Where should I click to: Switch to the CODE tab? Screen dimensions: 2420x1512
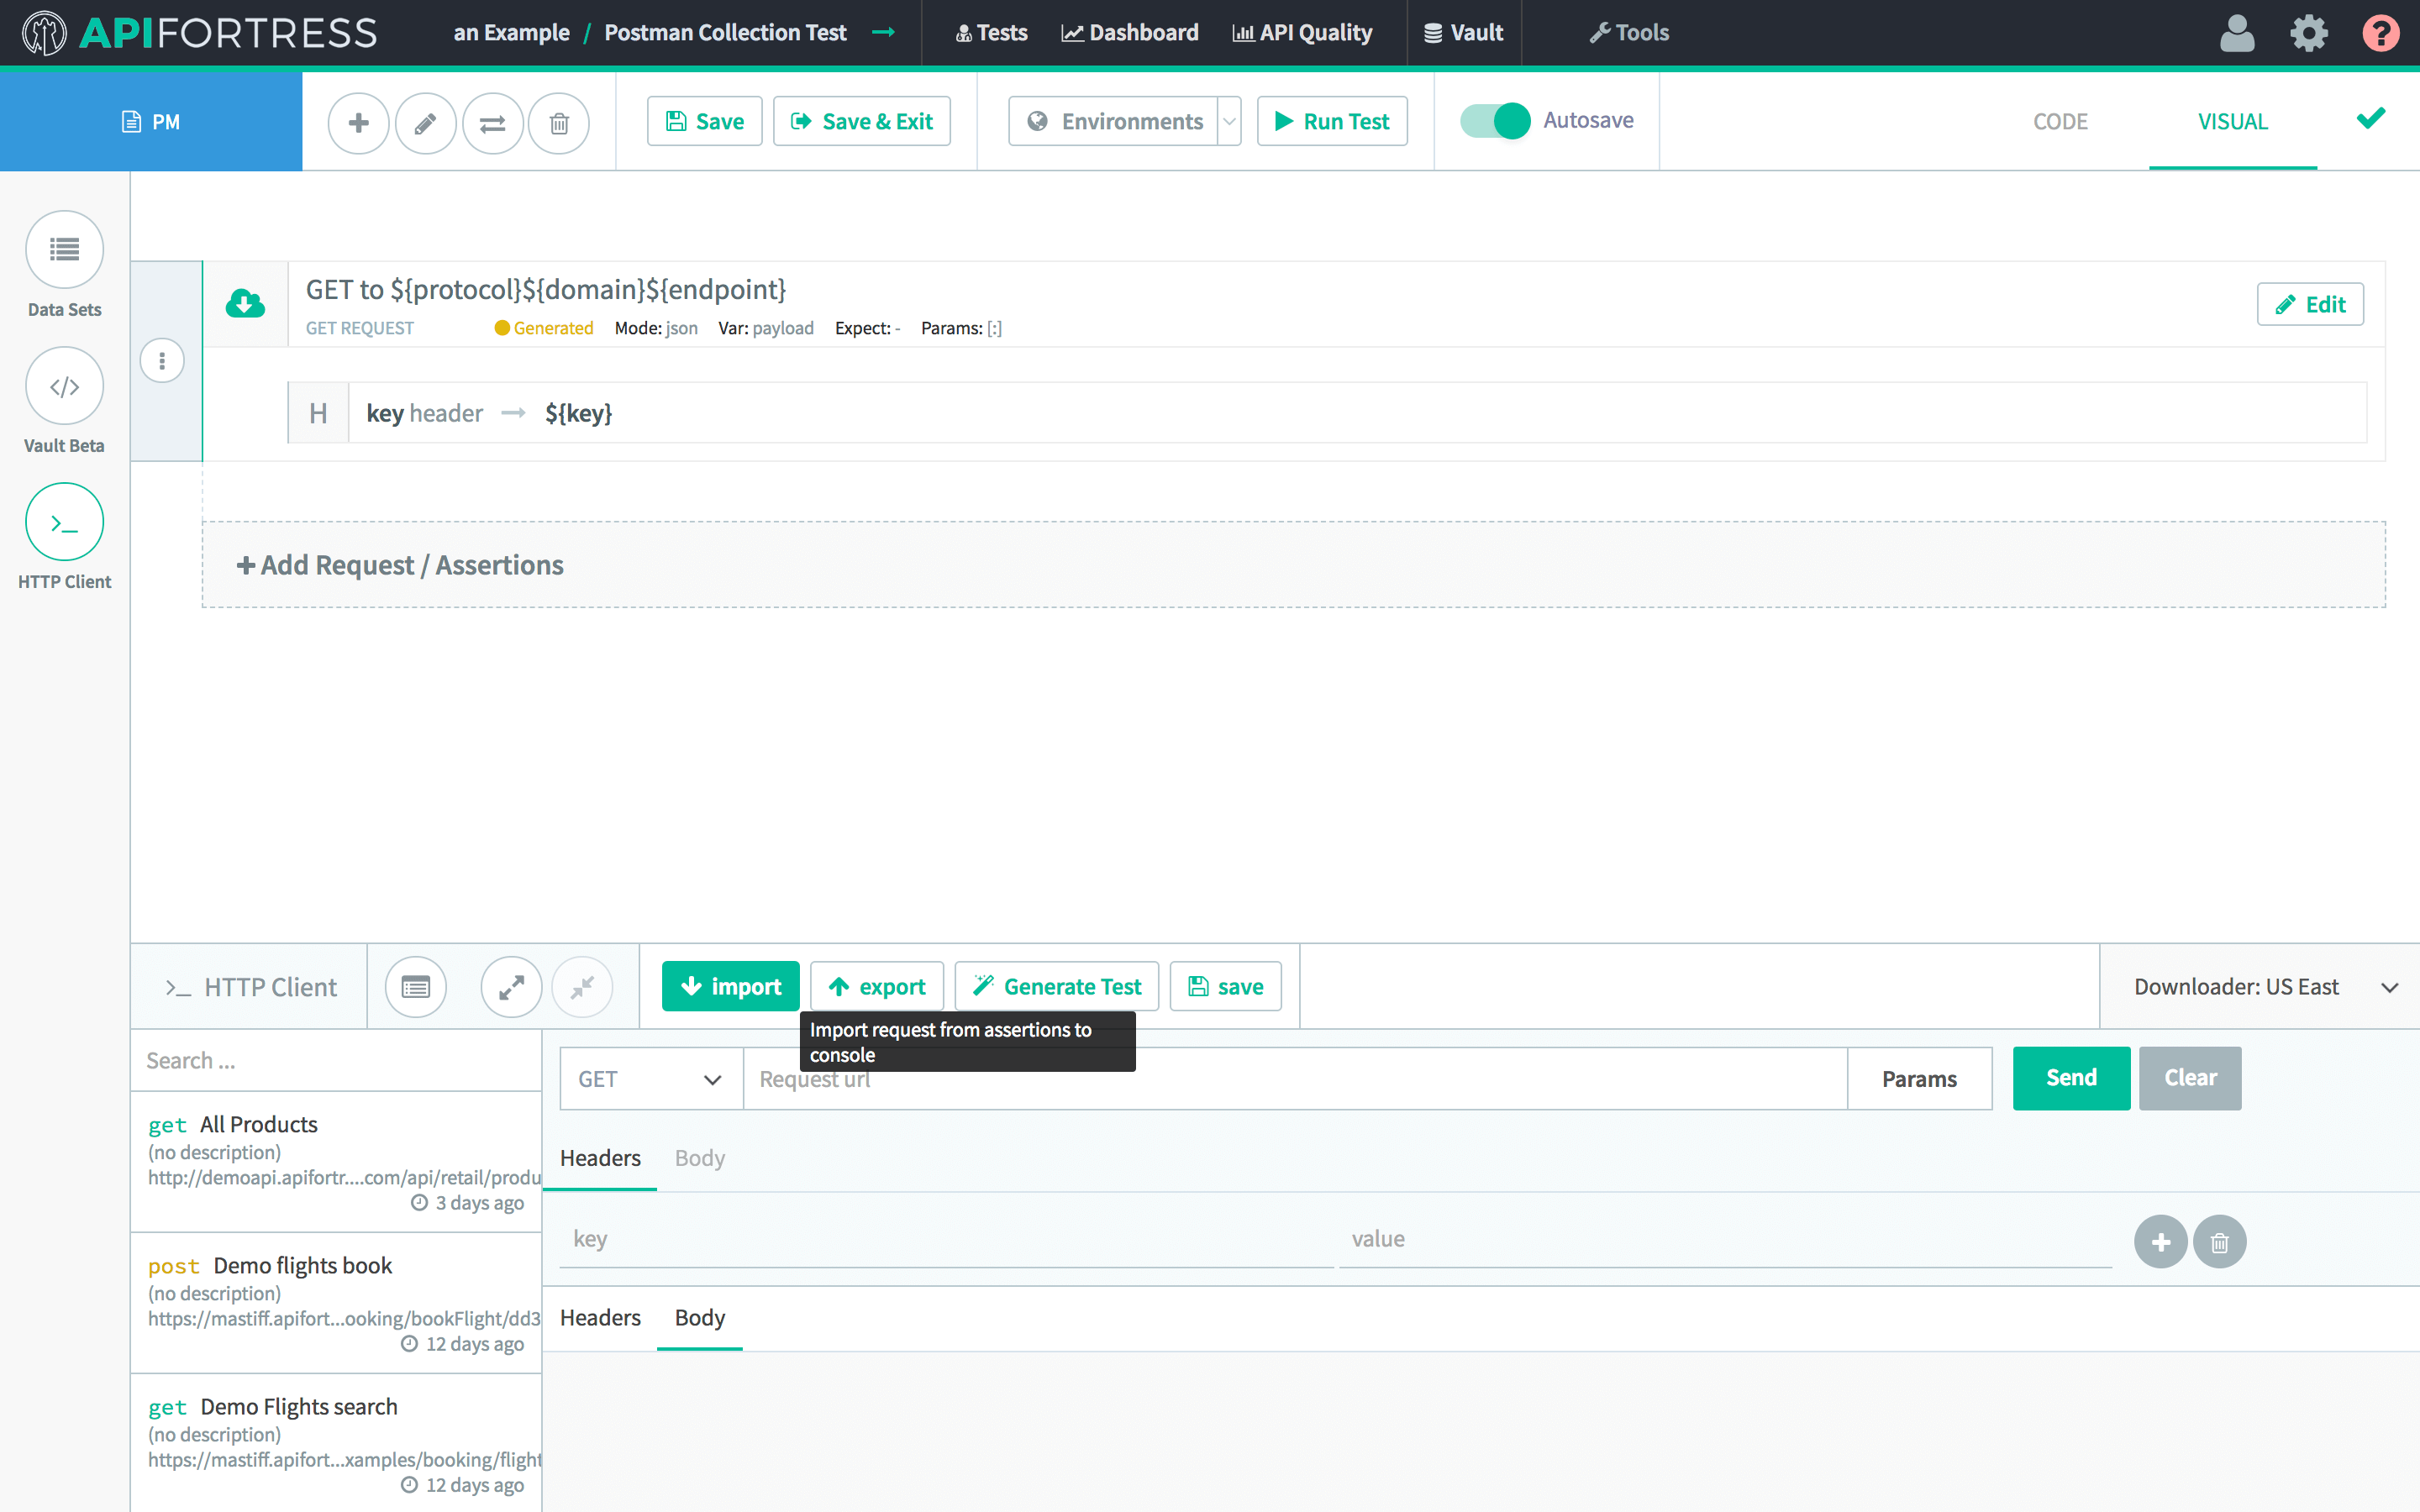click(2060, 121)
